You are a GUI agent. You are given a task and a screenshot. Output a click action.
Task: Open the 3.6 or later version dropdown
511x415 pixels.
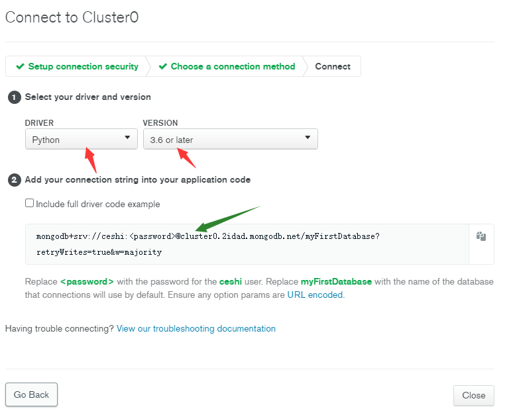tap(231, 139)
